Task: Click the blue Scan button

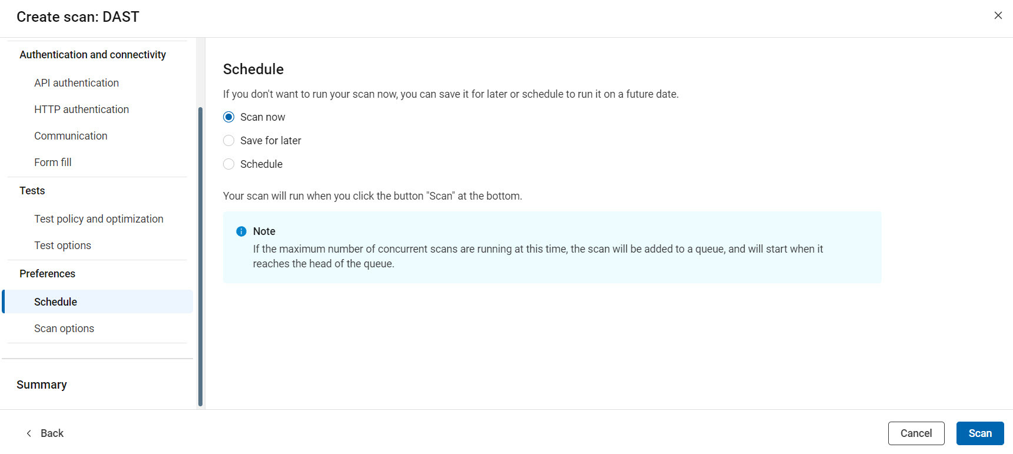Action: pos(979,433)
